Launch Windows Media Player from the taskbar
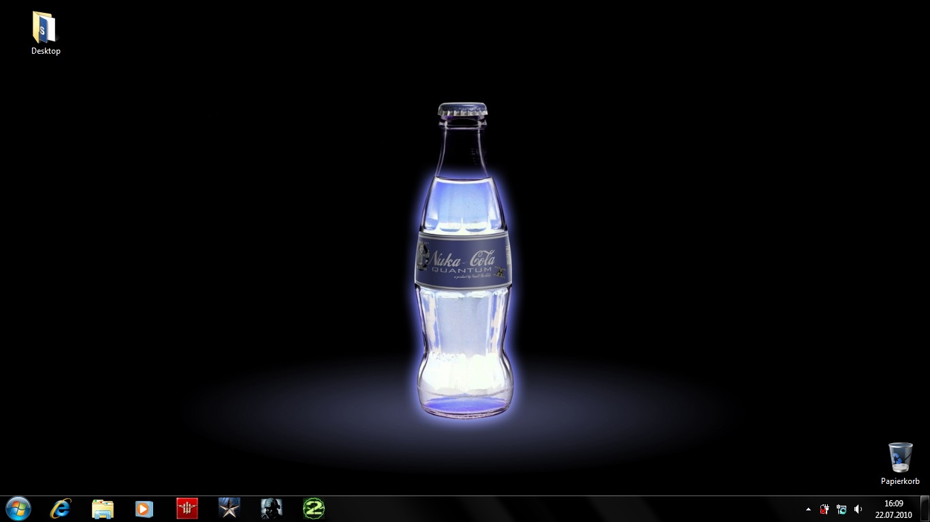The width and height of the screenshot is (930, 522). (144, 508)
